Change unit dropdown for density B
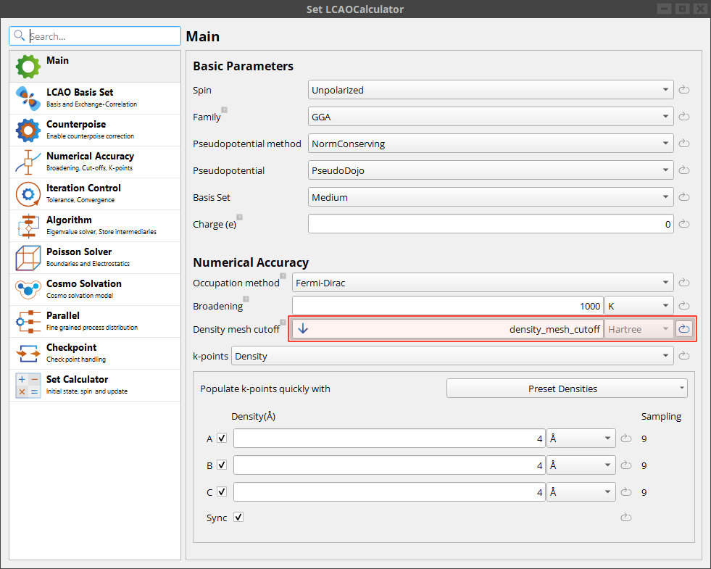Screen dimensions: 711x569 tap(581, 465)
